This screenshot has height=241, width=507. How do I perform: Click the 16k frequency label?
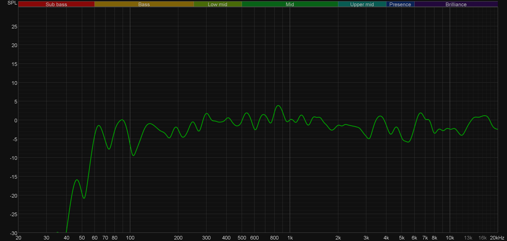pyautogui.click(x=482, y=238)
